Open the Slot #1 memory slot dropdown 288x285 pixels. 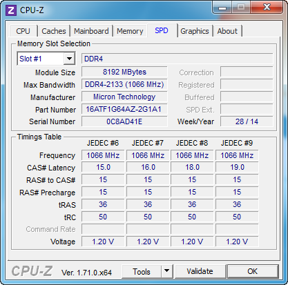pyautogui.click(x=69, y=59)
